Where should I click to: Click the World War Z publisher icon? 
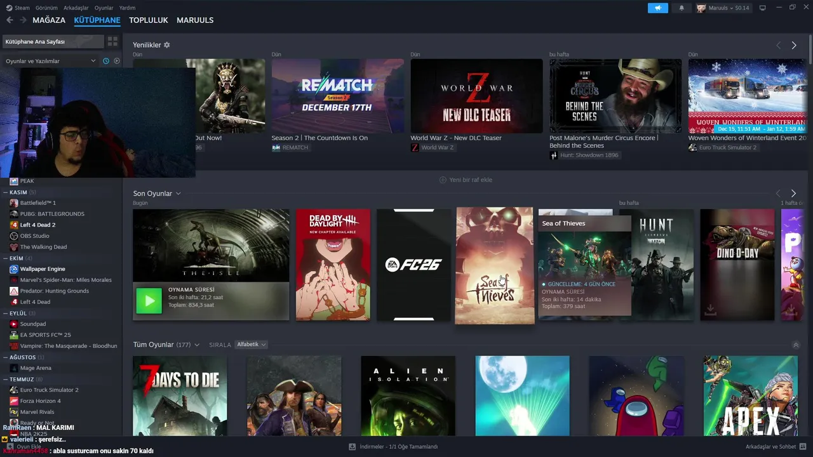[x=415, y=147]
